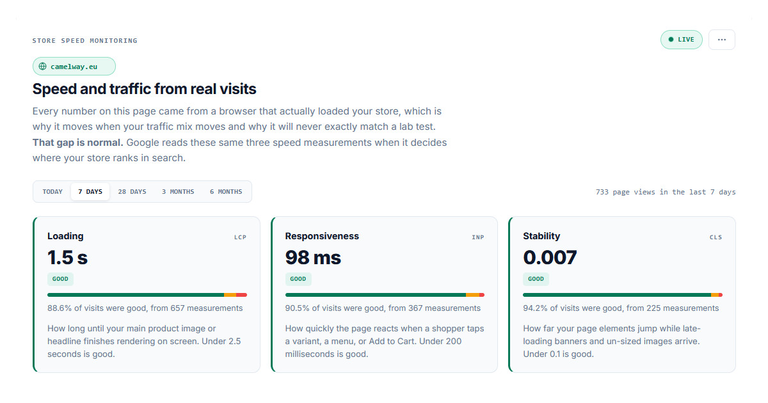Click the LCP label
Viewport: 768px width, 403px height.
tap(240, 237)
